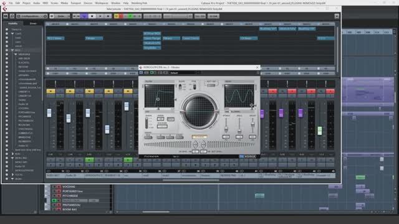Viewport: 399px width, 224px height.
Task: Select BOOM BAS in the visibility list
Action: click(x=24, y=124)
